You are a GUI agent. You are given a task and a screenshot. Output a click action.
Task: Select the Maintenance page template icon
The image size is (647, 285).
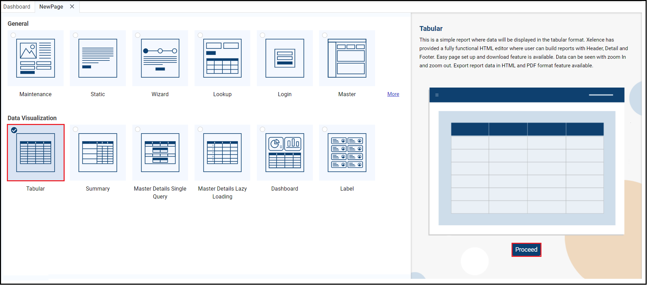click(x=35, y=58)
